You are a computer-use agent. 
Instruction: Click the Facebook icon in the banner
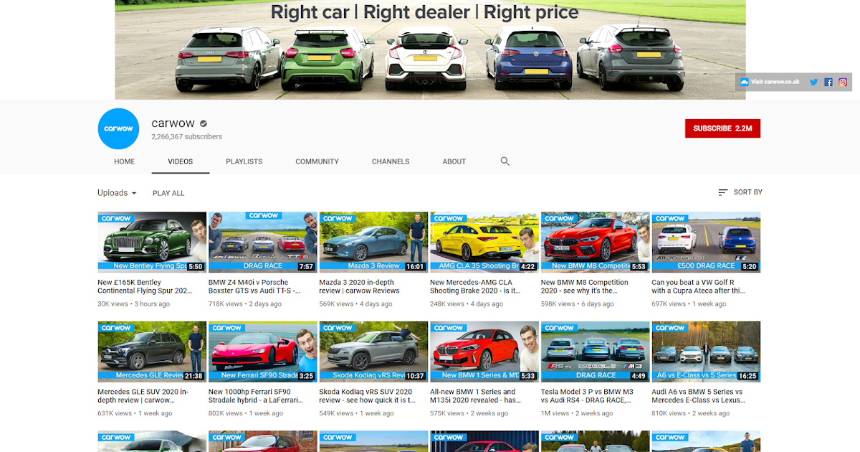tap(828, 82)
